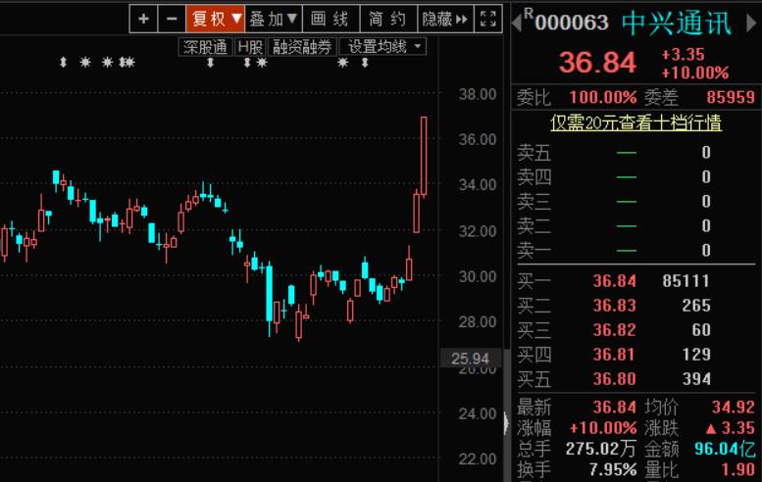This screenshot has height=482, width=762.
Task: Click the 委比 value 100.00%
Action: click(603, 98)
